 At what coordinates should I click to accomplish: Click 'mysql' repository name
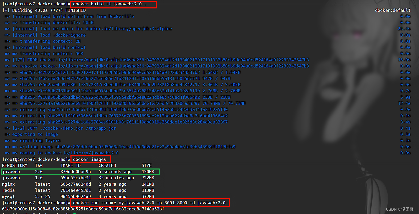tap(8, 196)
